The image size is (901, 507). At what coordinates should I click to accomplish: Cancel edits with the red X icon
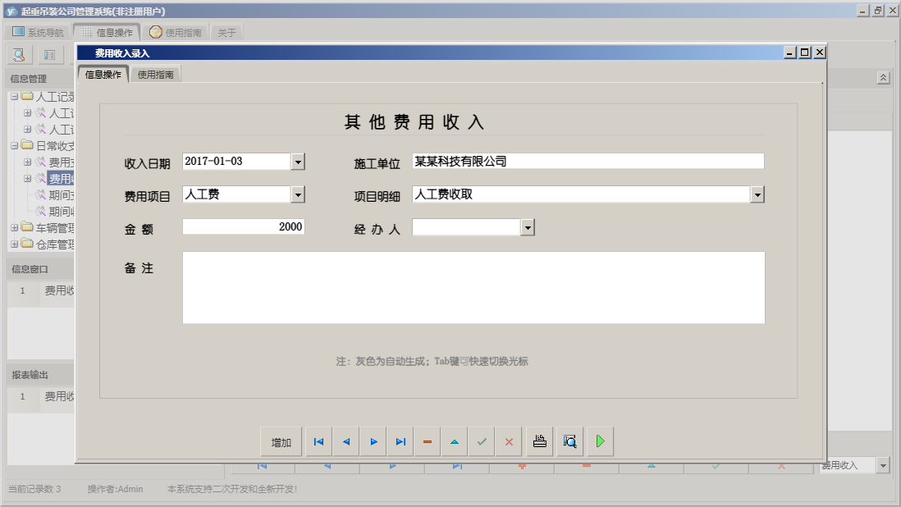(x=509, y=441)
